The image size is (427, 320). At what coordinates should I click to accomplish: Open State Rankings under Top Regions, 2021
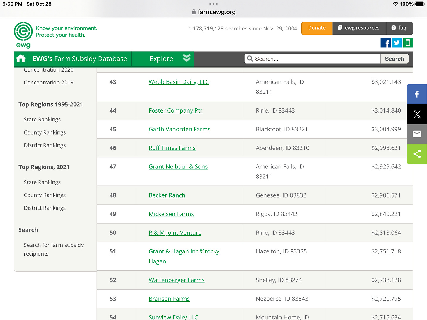[42, 182]
